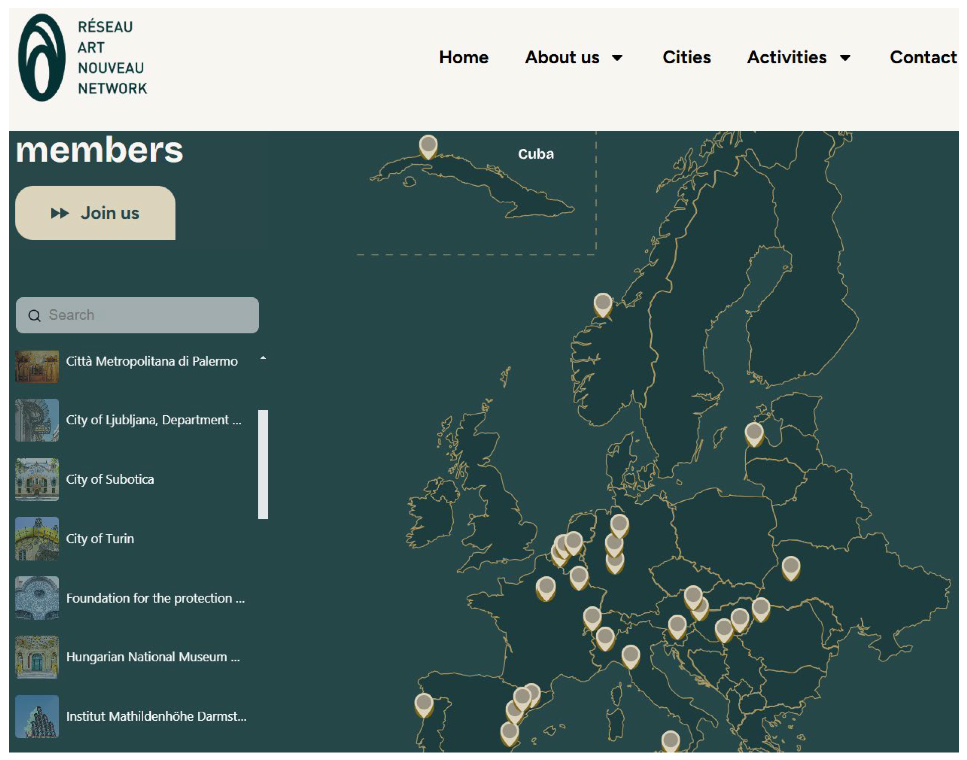Click the members list scroll-up arrow

click(263, 358)
